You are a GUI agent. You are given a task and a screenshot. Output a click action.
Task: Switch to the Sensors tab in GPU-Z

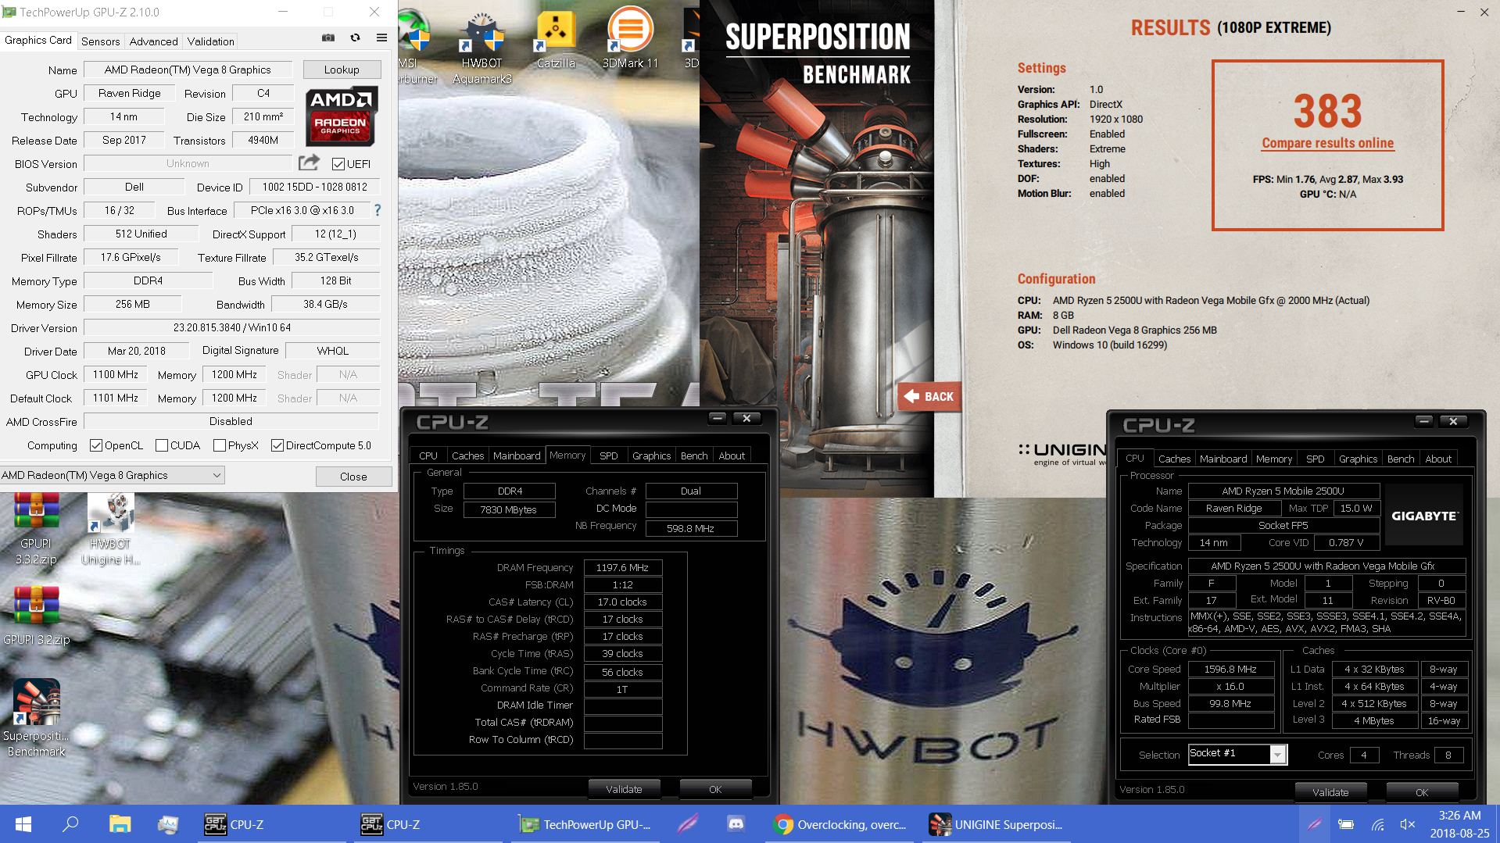click(100, 41)
